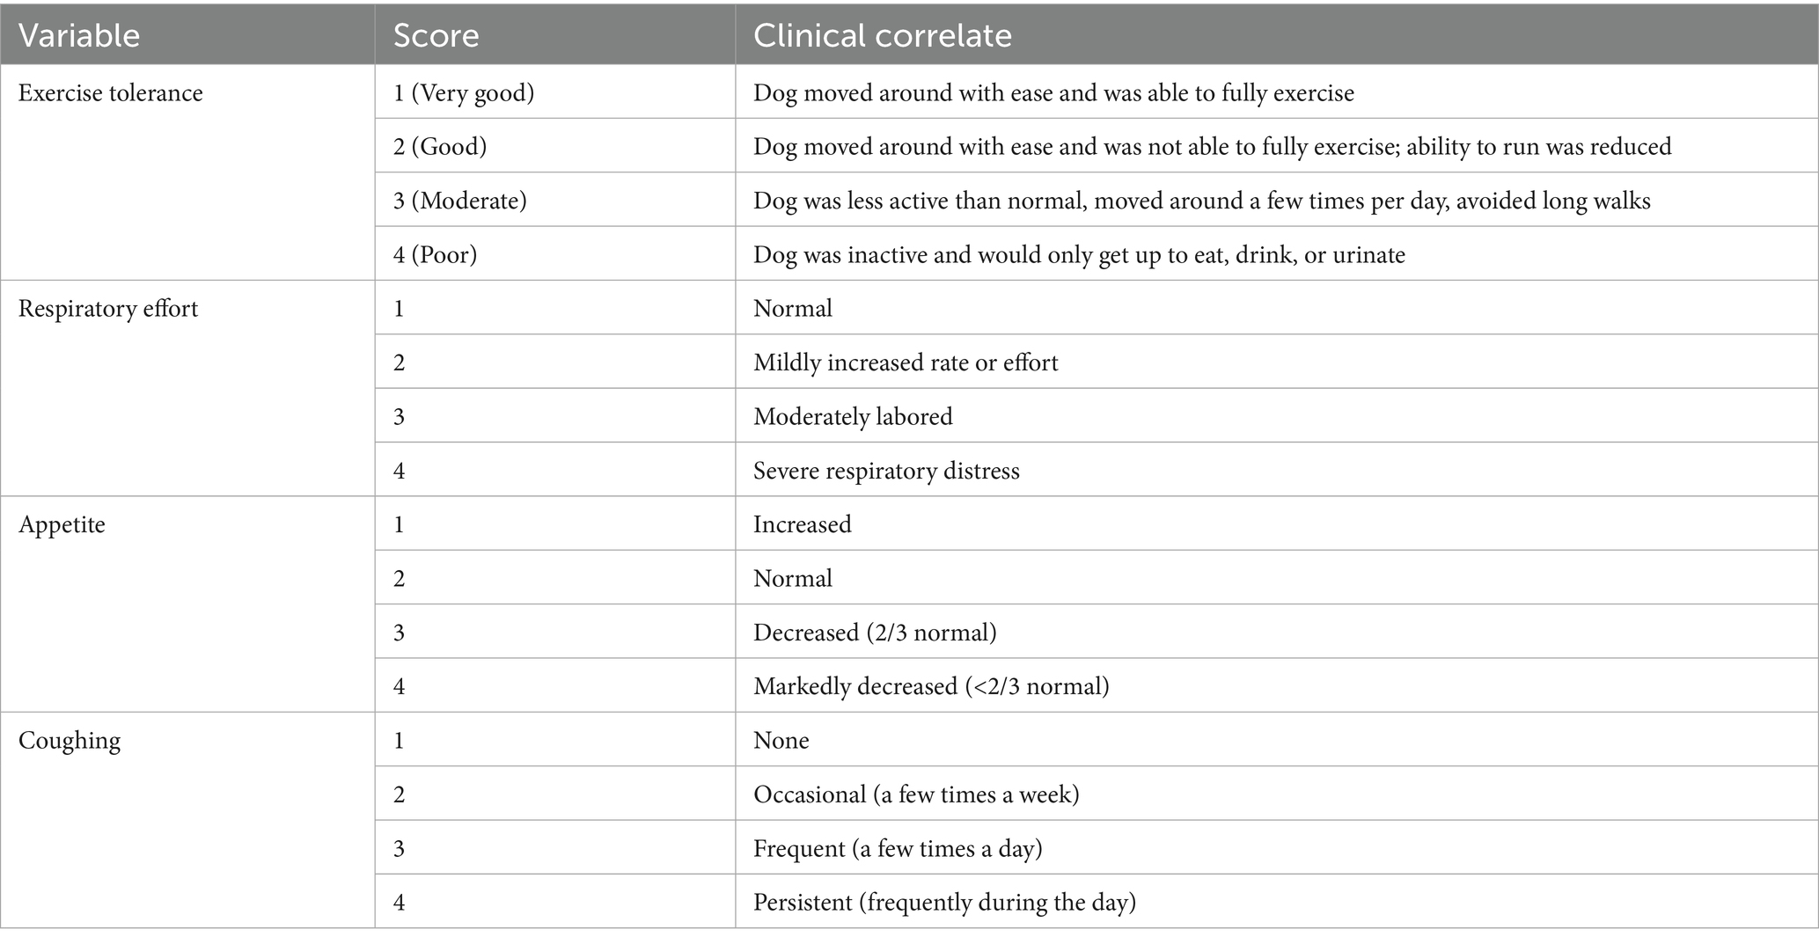Select the 'Mildly increased rate or effort' cell
The image size is (1819, 944).
[x=906, y=362]
